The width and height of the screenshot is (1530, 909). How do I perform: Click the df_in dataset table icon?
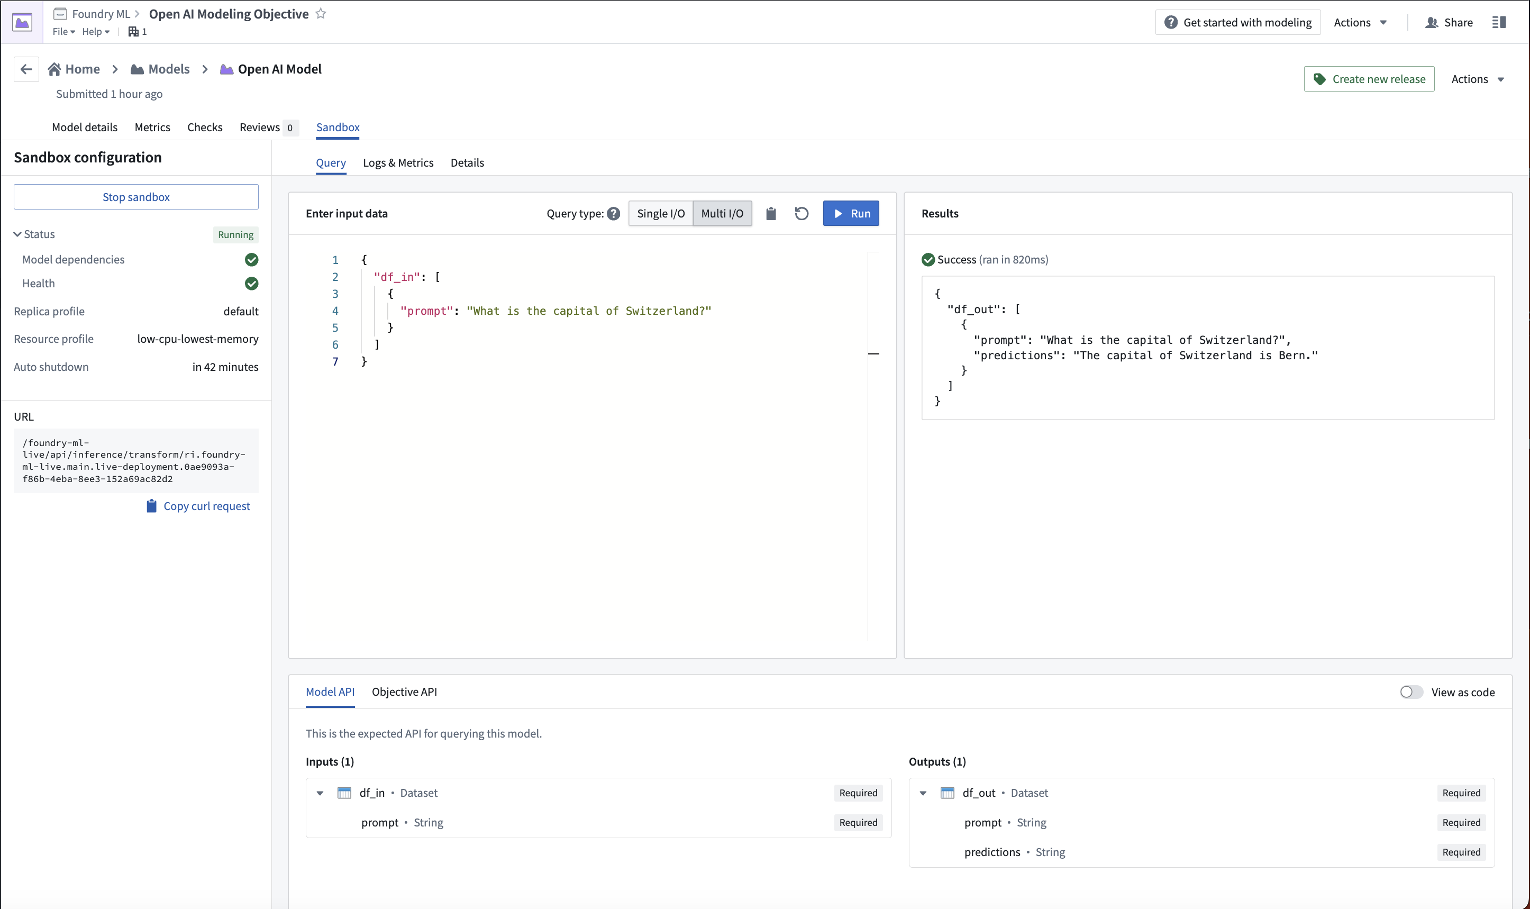pyautogui.click(x=344, y=793)
